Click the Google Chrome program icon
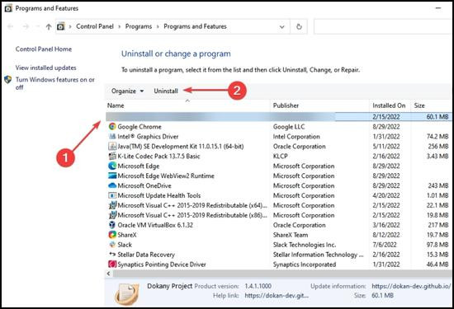Image resolution: width=454 pixels, height=309 pixels. (x=112, y=126)
